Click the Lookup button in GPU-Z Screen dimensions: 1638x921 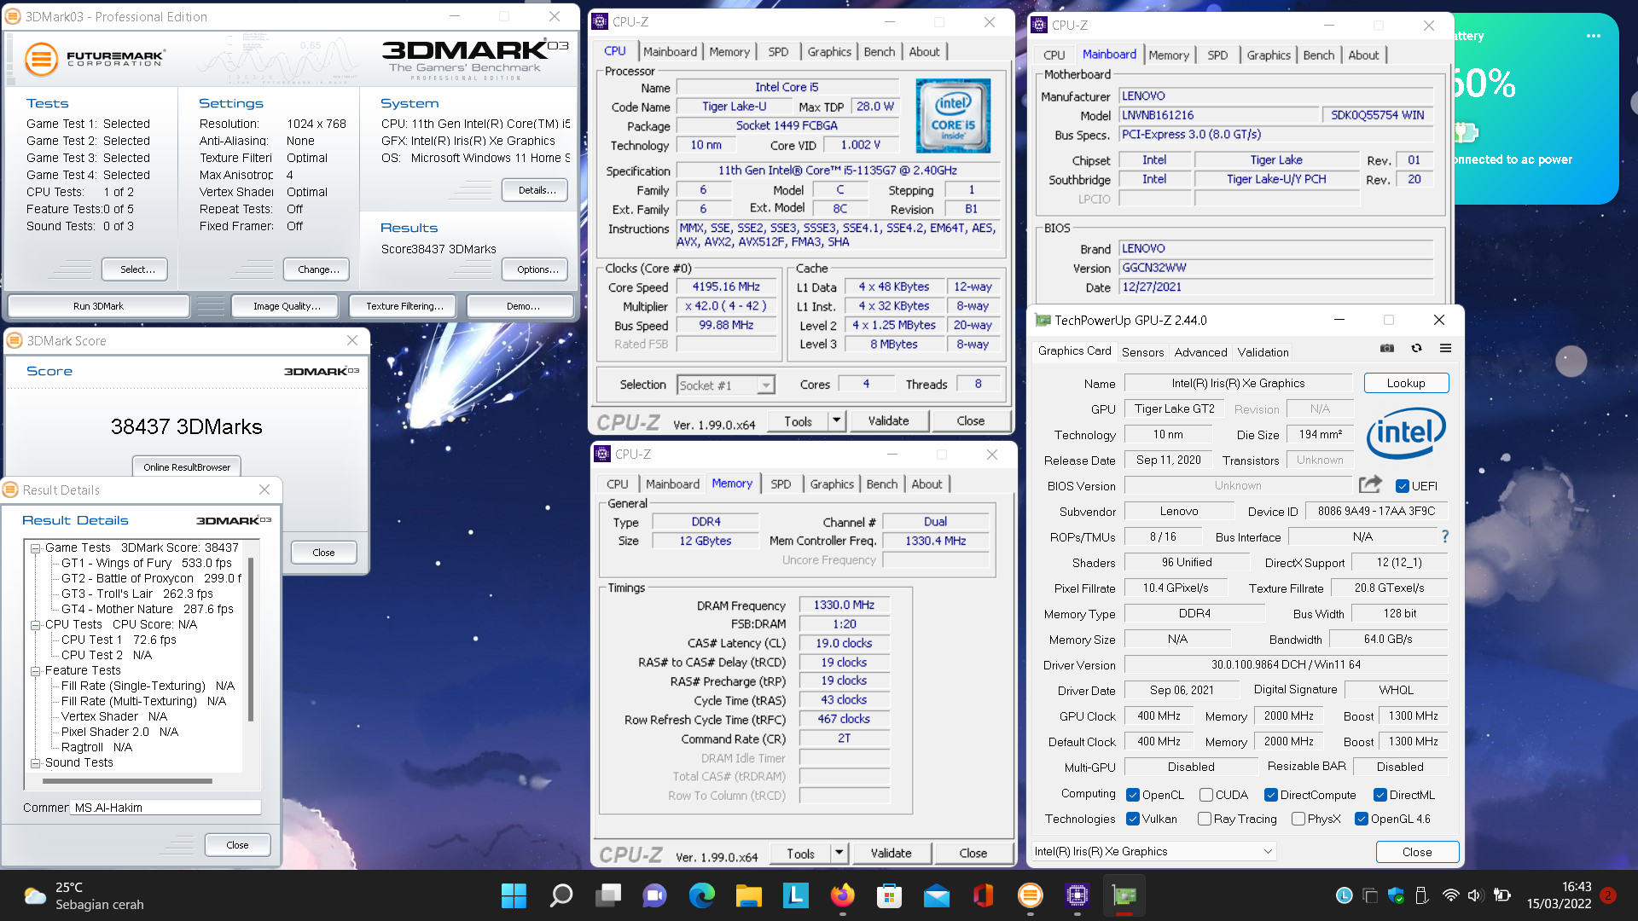(1406, 383)
